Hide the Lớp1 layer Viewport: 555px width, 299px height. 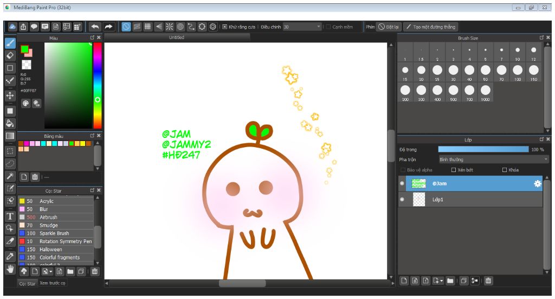tap(402, 200)
